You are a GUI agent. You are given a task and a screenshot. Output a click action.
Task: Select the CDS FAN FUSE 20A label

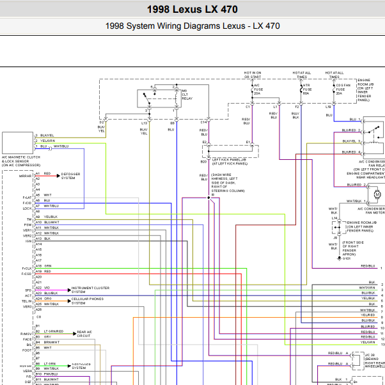(x=343, y=90)
